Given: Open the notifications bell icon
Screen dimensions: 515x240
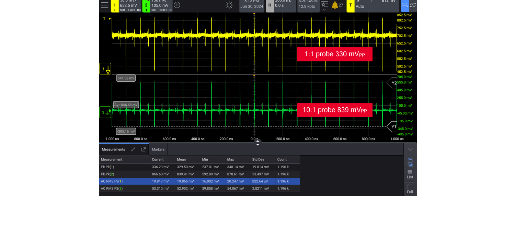Looking at the screenshot, I should (335, 5).
